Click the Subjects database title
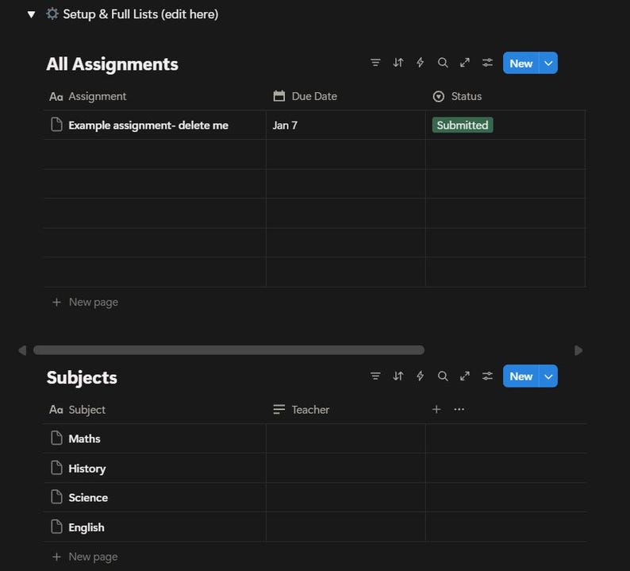630x571 pixels. pyautogui.click(x=82, y=377)
